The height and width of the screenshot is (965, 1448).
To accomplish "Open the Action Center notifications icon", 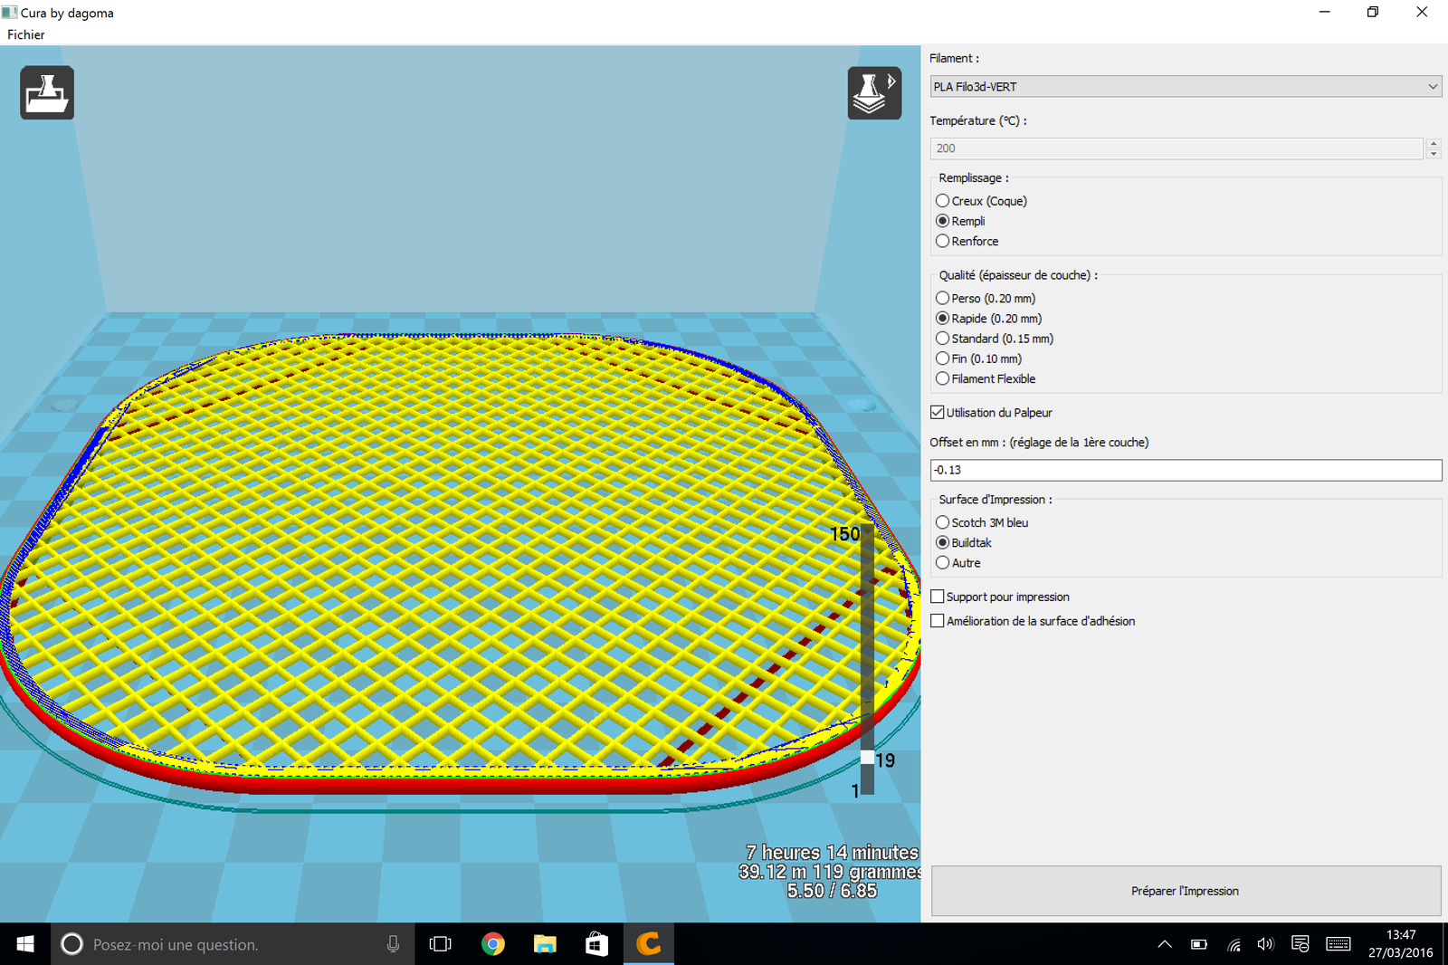I will [1300, 944].
